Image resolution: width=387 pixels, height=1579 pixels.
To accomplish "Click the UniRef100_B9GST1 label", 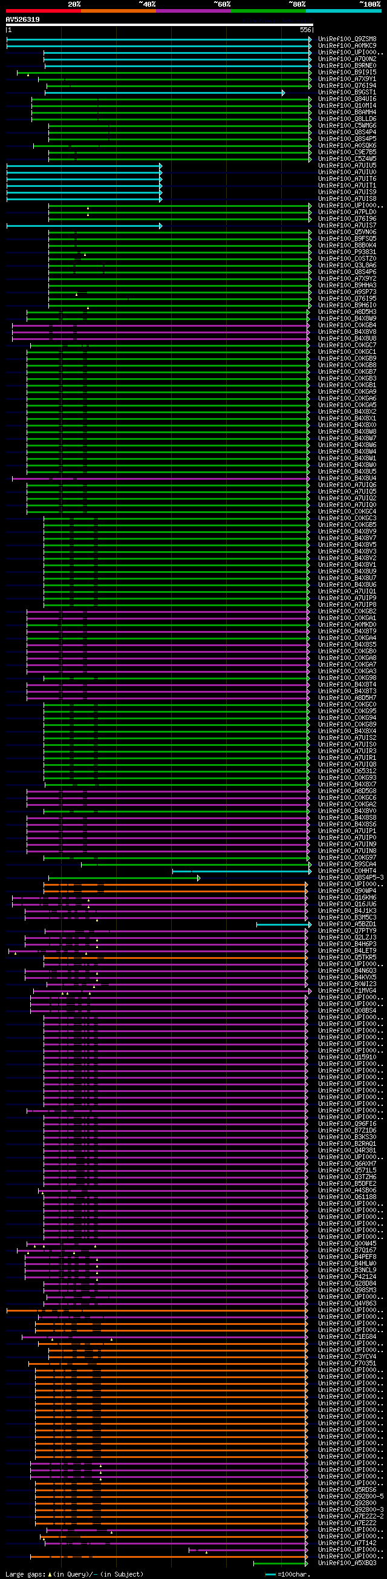I will pos(347,93).
